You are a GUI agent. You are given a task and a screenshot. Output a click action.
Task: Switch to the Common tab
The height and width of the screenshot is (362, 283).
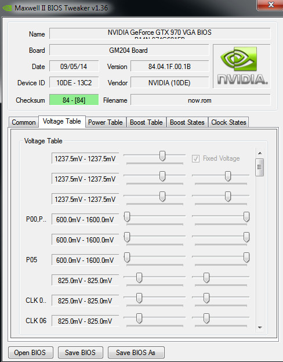(24, 122)
